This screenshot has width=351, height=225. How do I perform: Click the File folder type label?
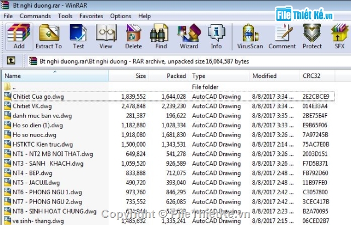point(205,87)
